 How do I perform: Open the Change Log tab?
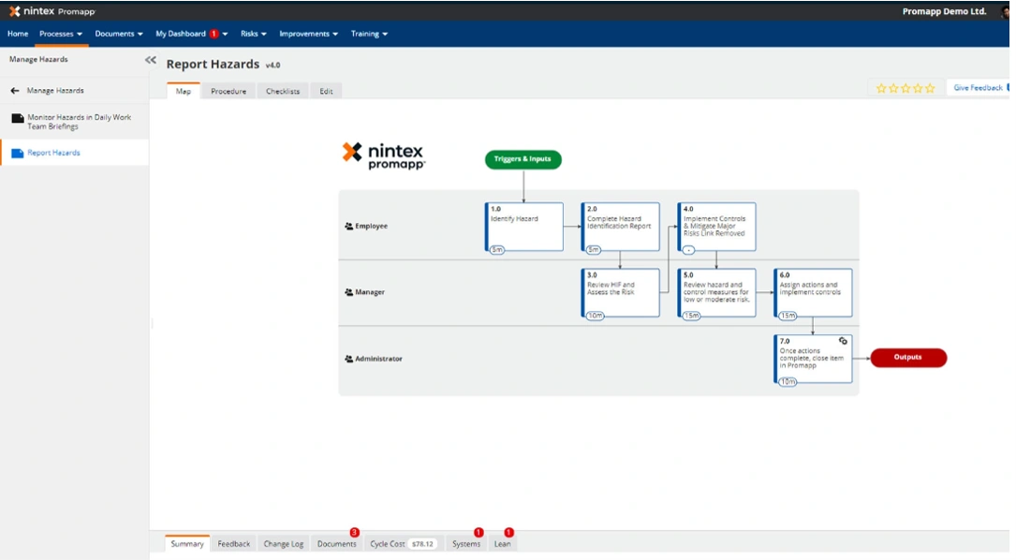(283, 544)
